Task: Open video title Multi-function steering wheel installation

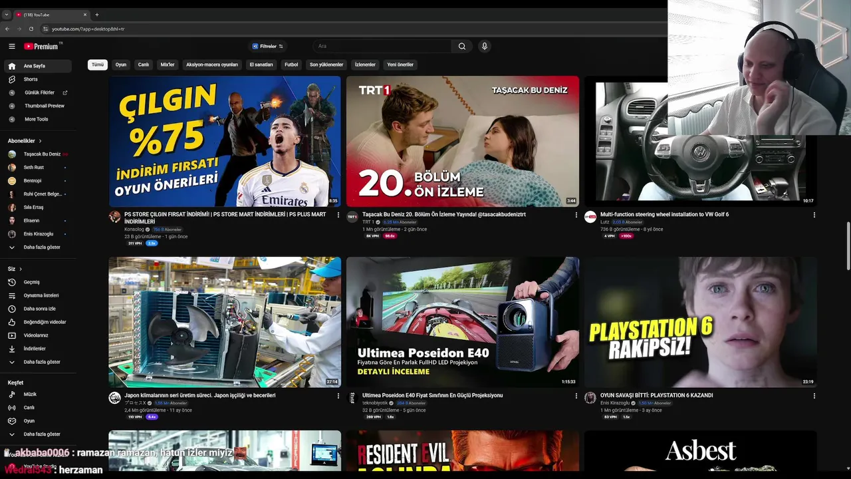Action: click(664, 214)
